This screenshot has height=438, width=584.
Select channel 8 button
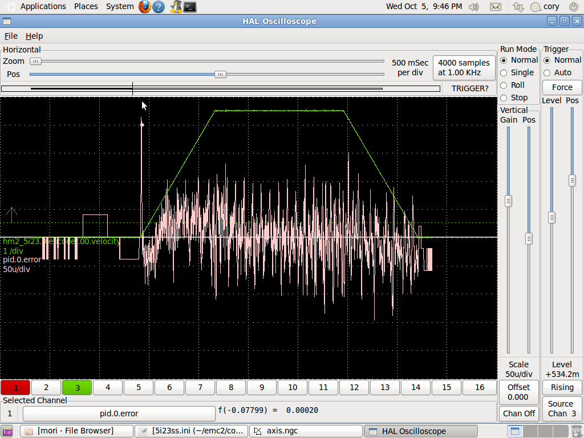pyautogui.click(x=231, y=388)
